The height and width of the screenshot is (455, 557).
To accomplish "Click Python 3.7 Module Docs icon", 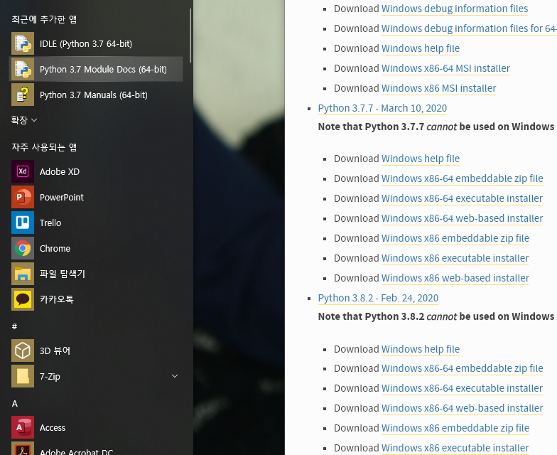I will coord(23,69).
